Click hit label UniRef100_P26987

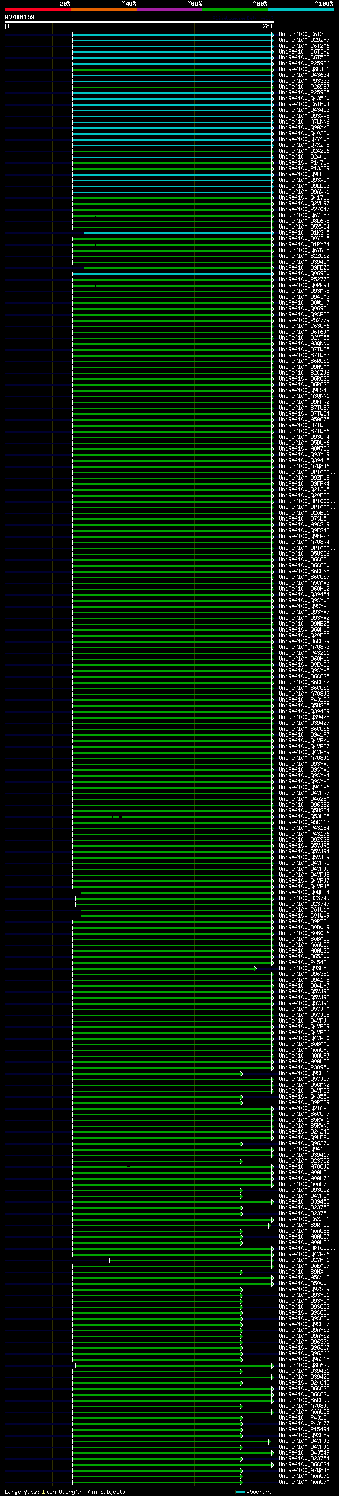pyautogui.click(x=304, y=87)
